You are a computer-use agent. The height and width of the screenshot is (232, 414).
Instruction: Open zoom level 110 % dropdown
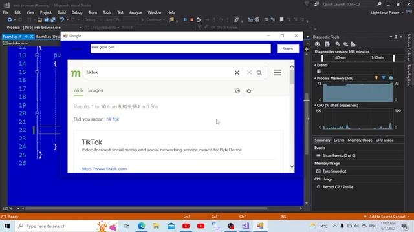(x=18, y=209)
